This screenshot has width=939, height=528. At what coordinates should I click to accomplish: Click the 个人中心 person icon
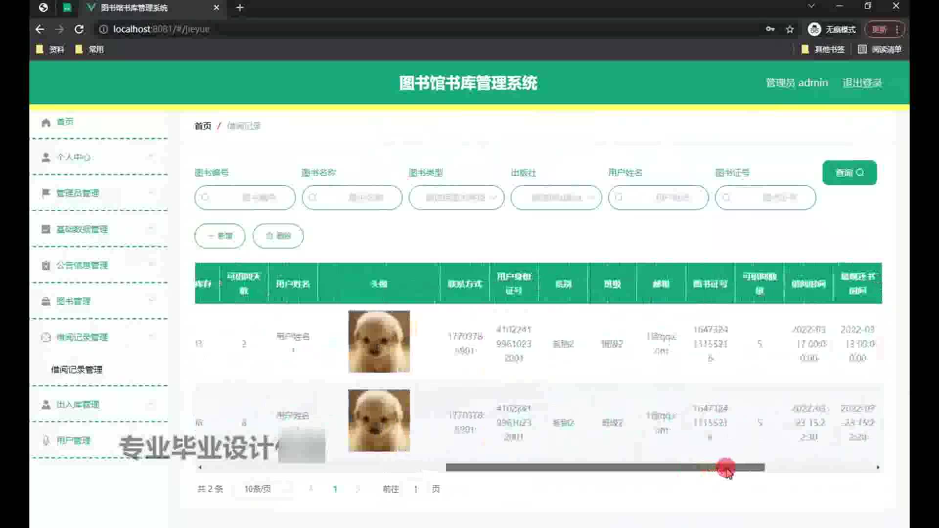coord(46,157)
